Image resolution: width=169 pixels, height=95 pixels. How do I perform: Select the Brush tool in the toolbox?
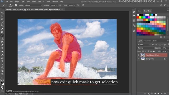point(2,35)
